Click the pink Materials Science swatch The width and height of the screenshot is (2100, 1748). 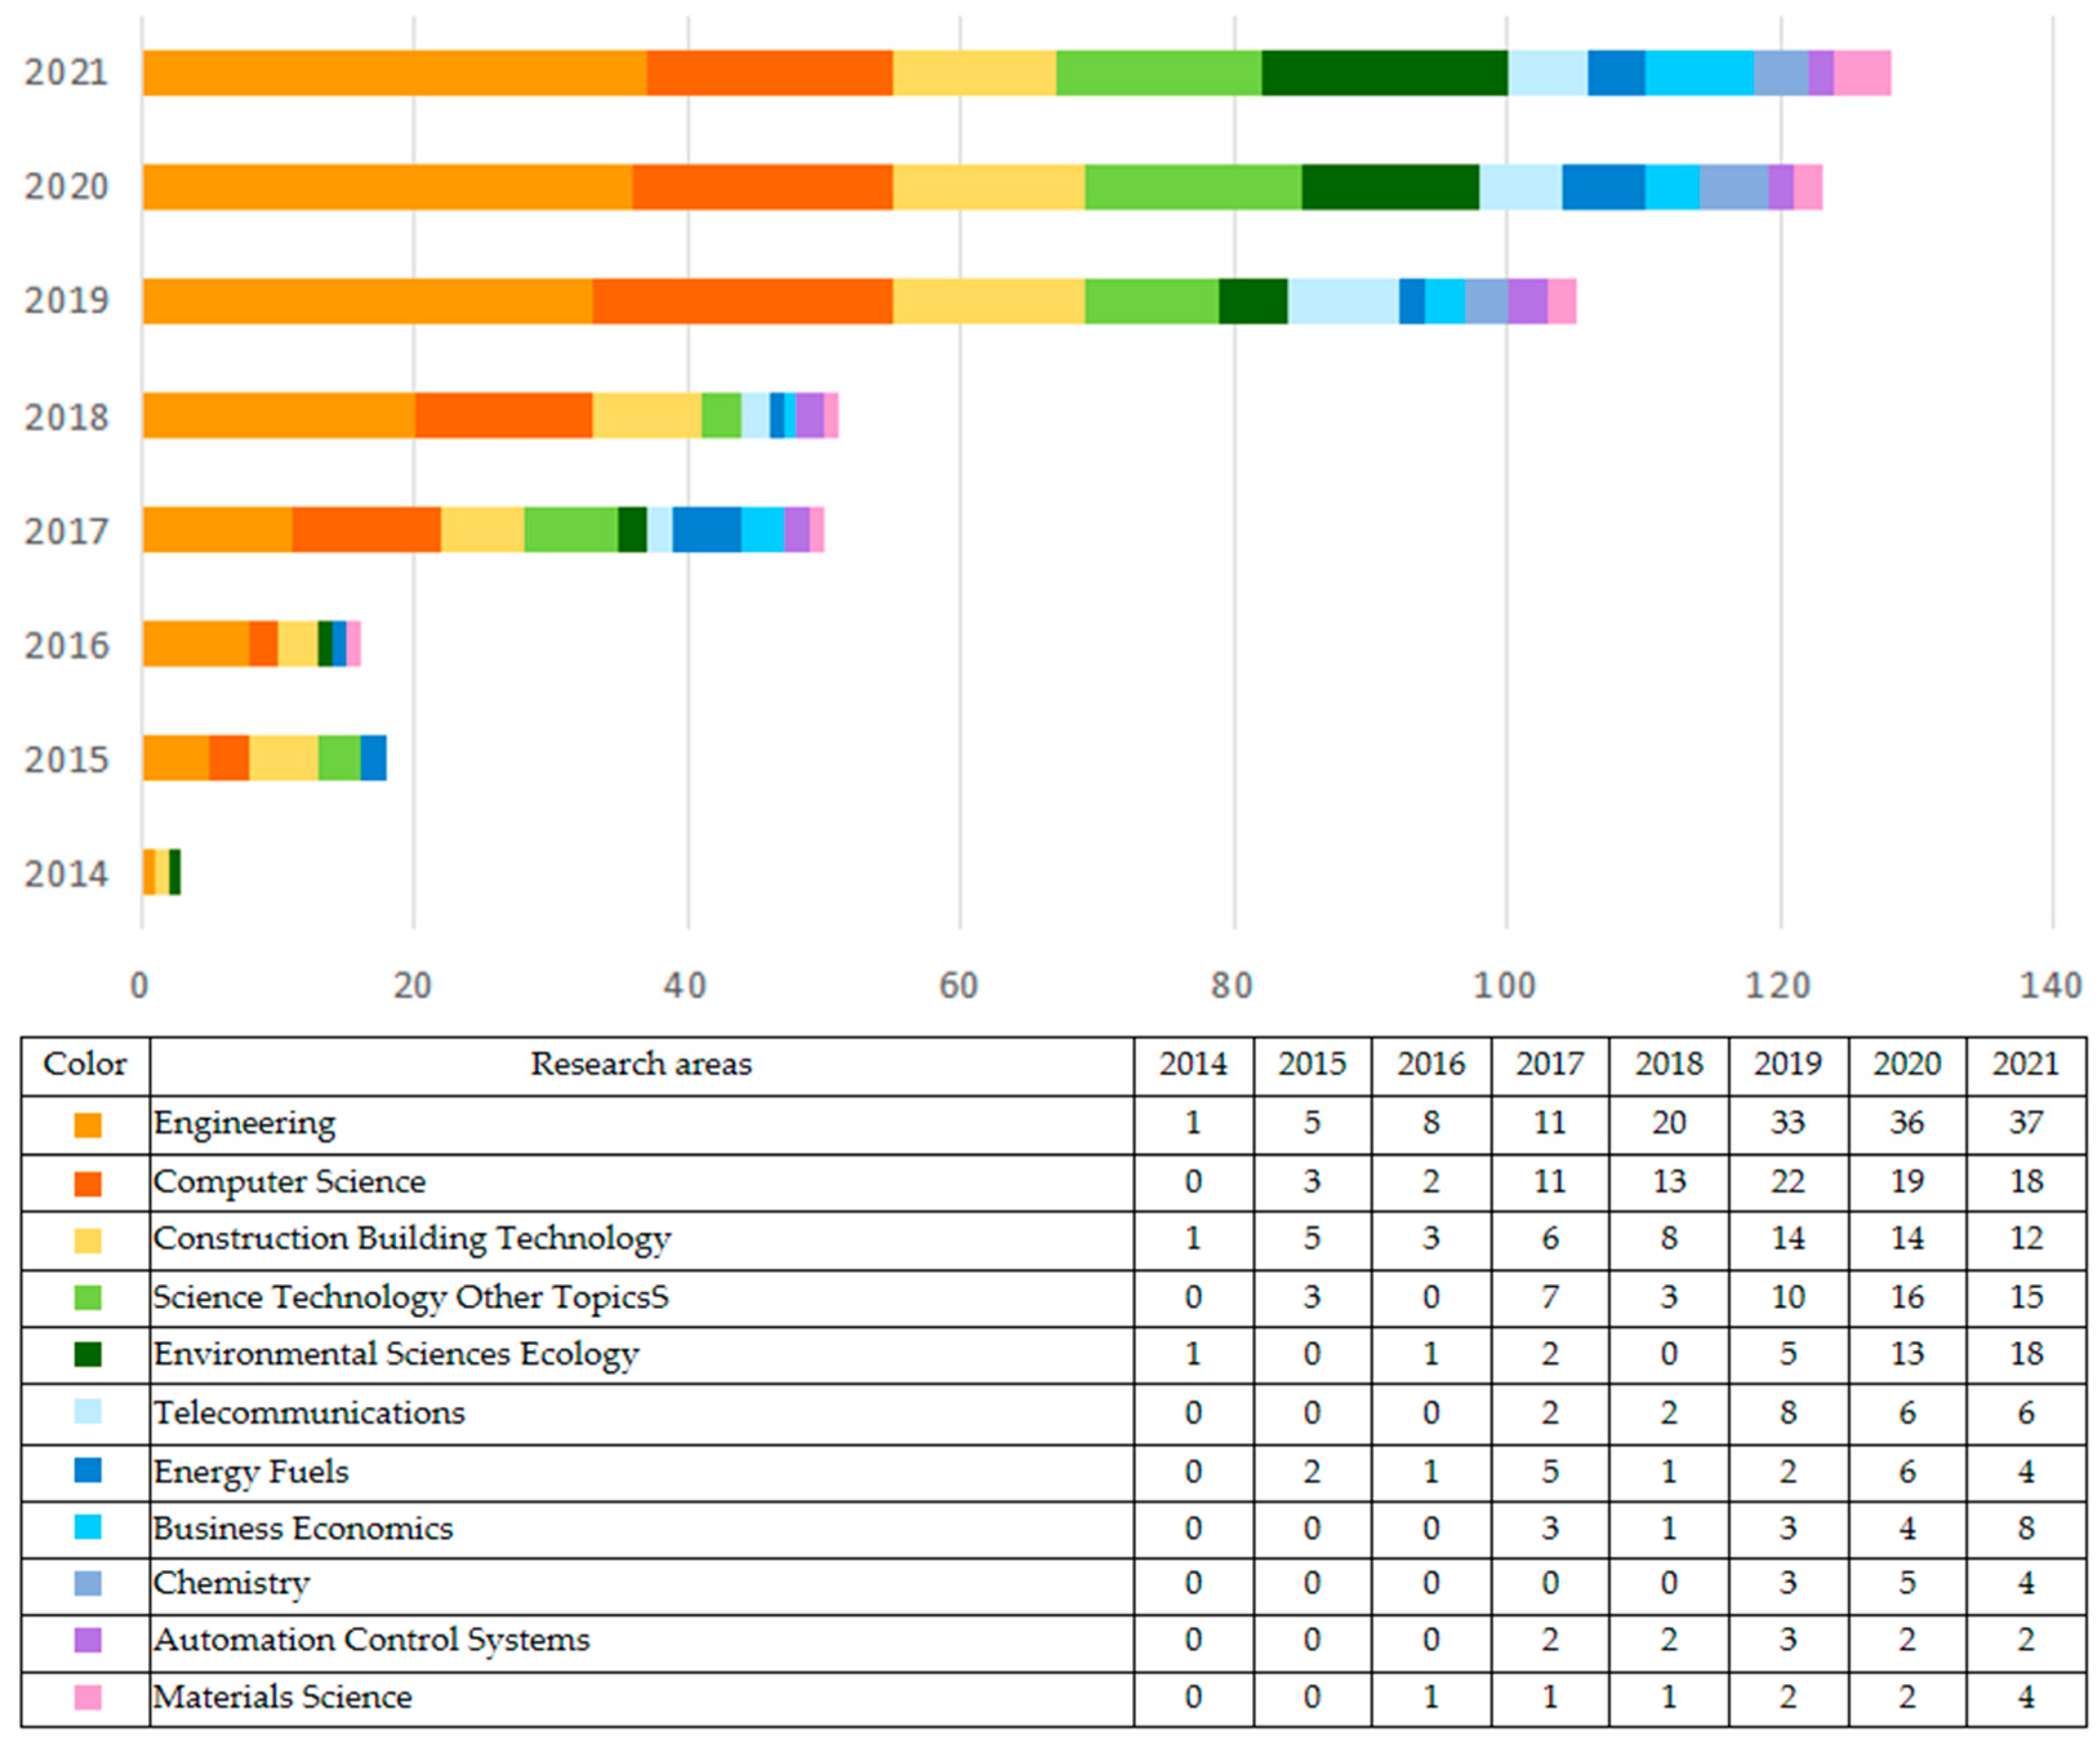[x=88, y=1697]
